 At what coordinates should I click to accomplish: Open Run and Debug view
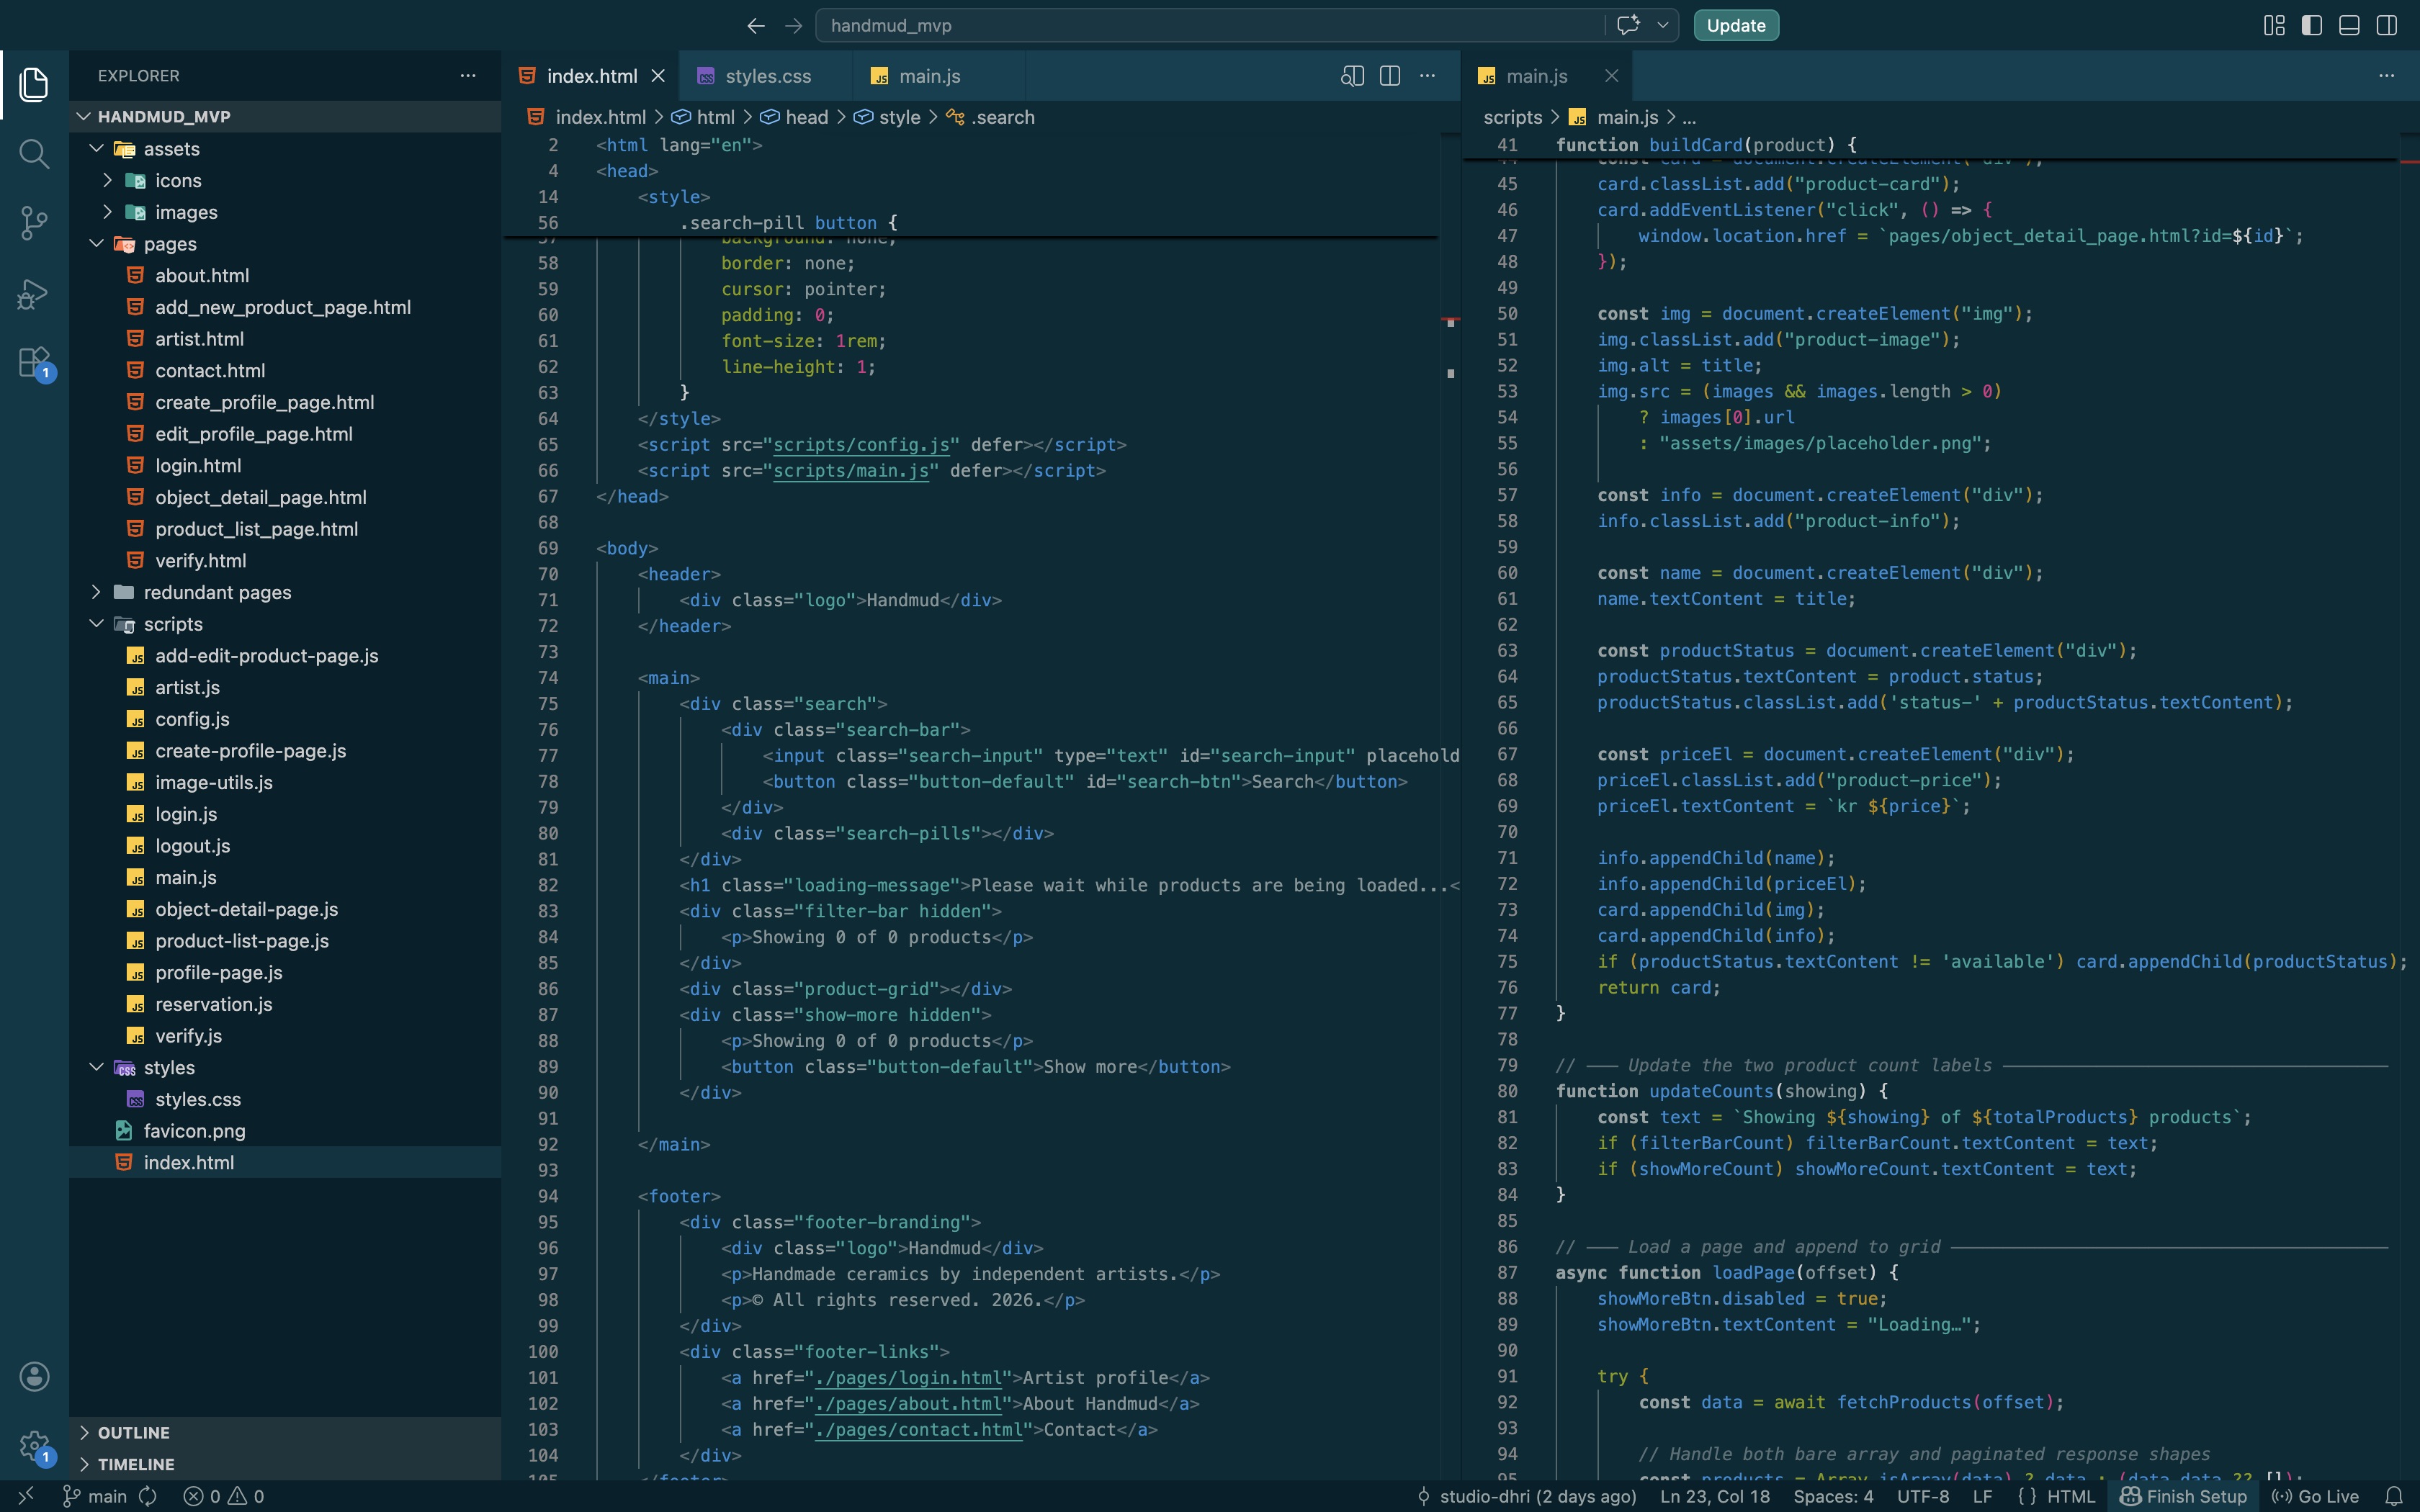[34, 294]
